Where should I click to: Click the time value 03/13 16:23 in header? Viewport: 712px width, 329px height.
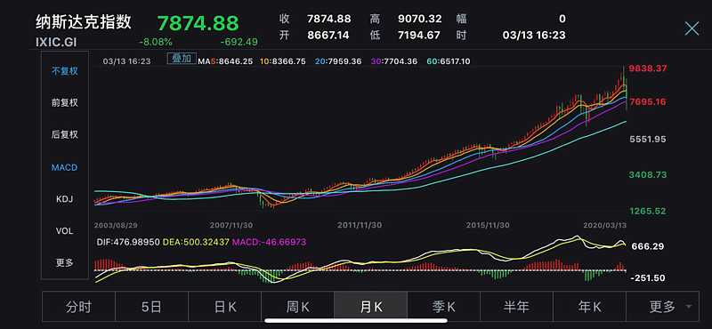pos(535,35)
